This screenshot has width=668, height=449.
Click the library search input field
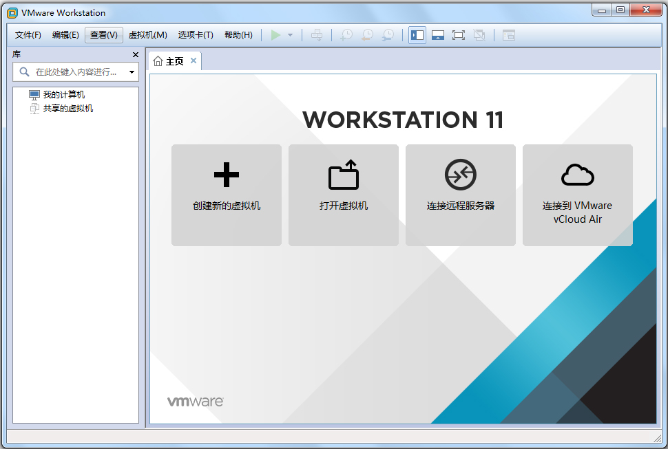[76, 72]
